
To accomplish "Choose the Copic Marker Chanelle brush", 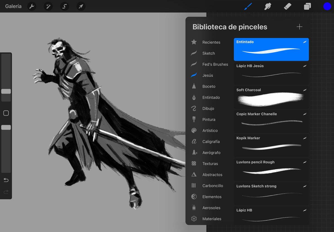I will click(271, 122).
